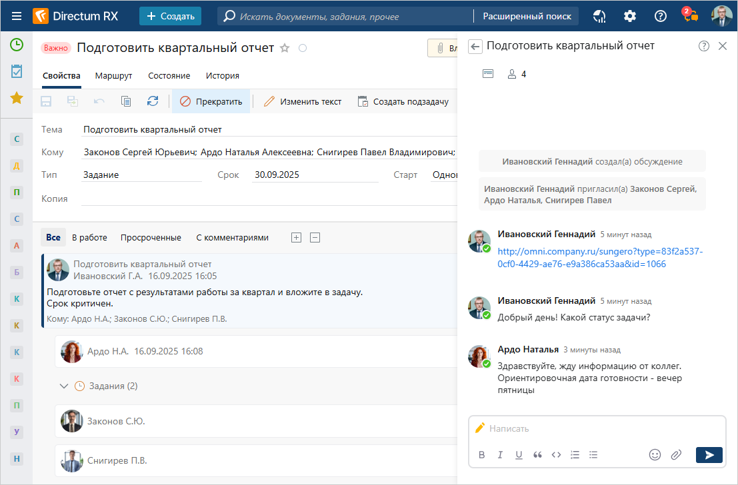Attach a file with the paperclip icon
738x485 pixels.
click(676, 454)
